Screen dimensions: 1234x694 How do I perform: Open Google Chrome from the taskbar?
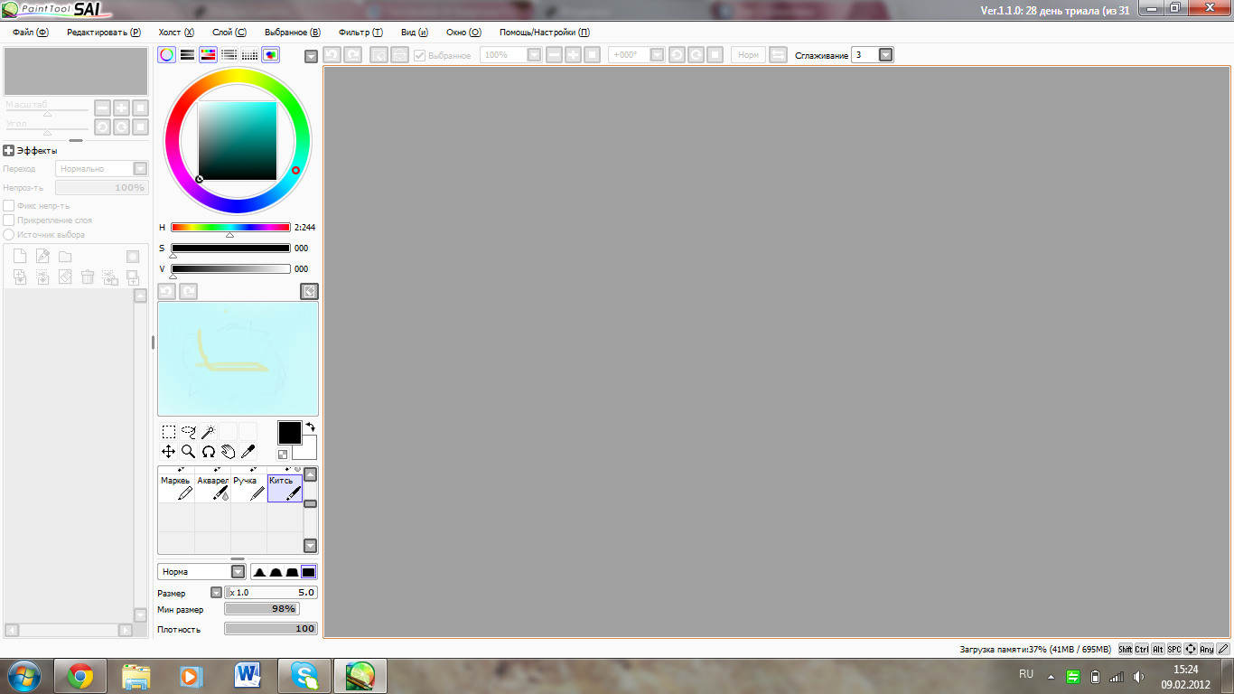80,676
